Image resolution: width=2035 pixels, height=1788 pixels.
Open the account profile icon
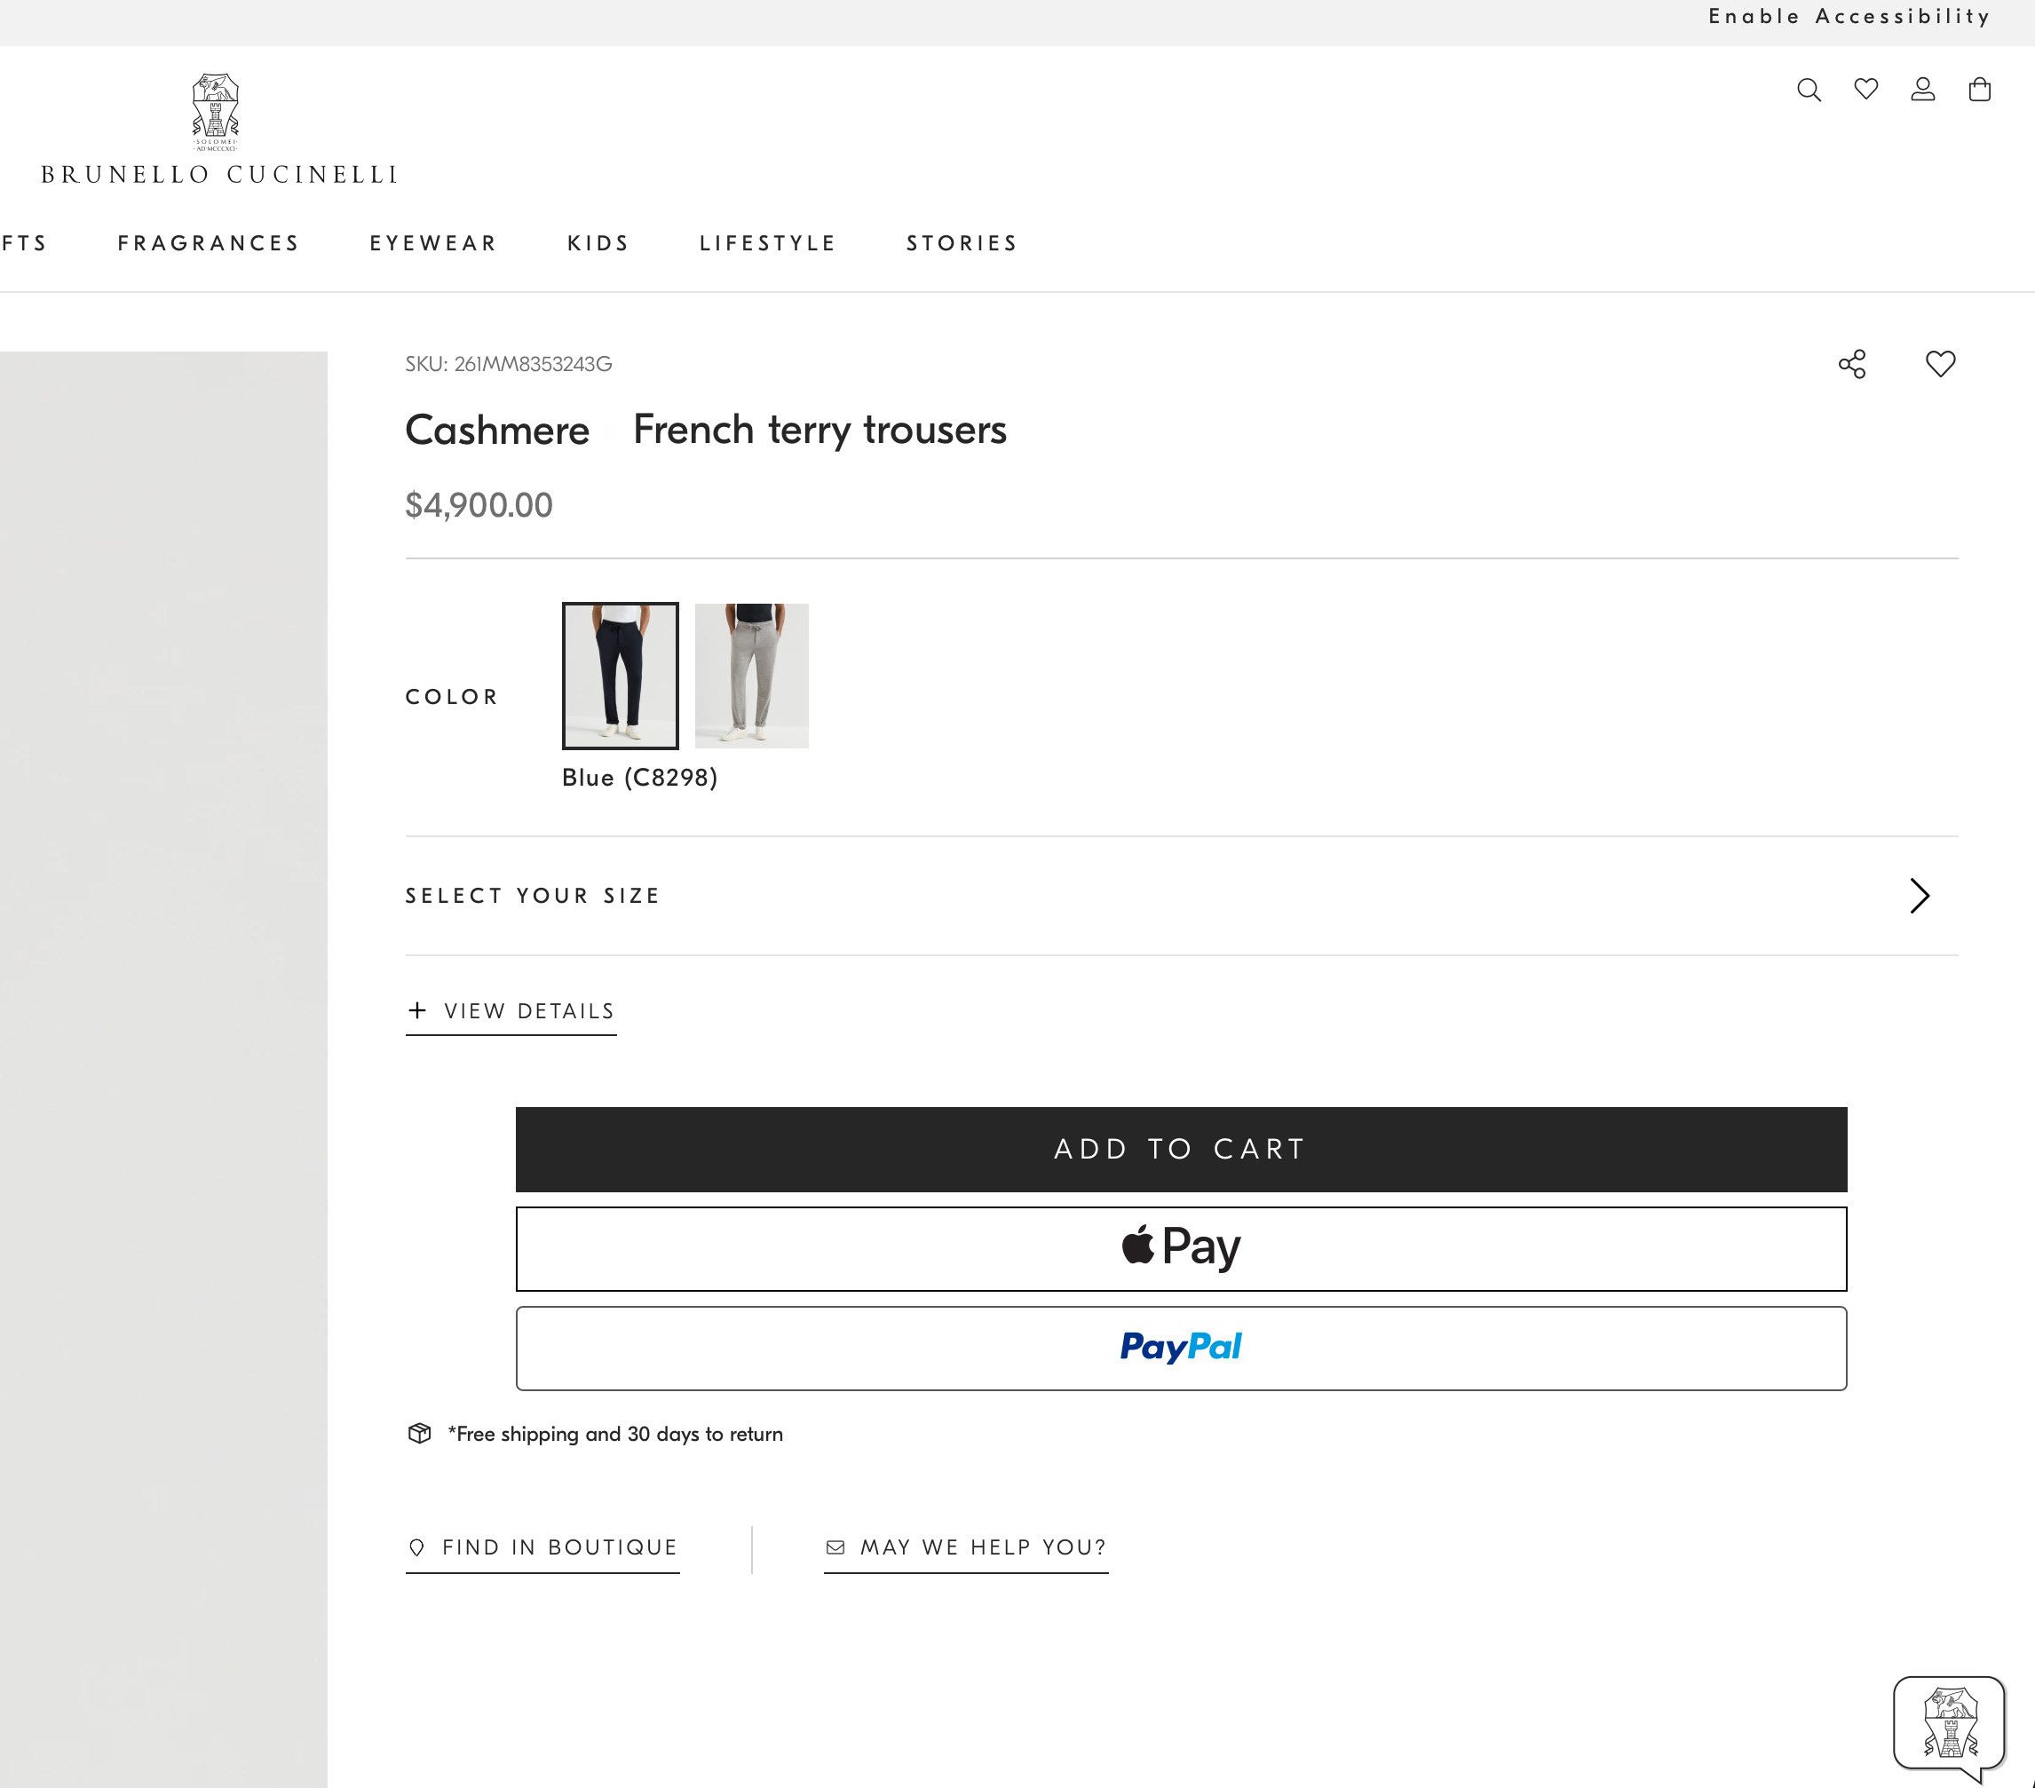[x=1923, y=90]
